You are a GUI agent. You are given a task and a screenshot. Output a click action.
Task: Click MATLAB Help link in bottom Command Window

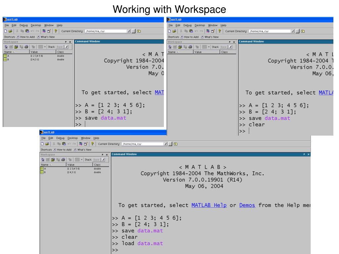coord(209,205)
